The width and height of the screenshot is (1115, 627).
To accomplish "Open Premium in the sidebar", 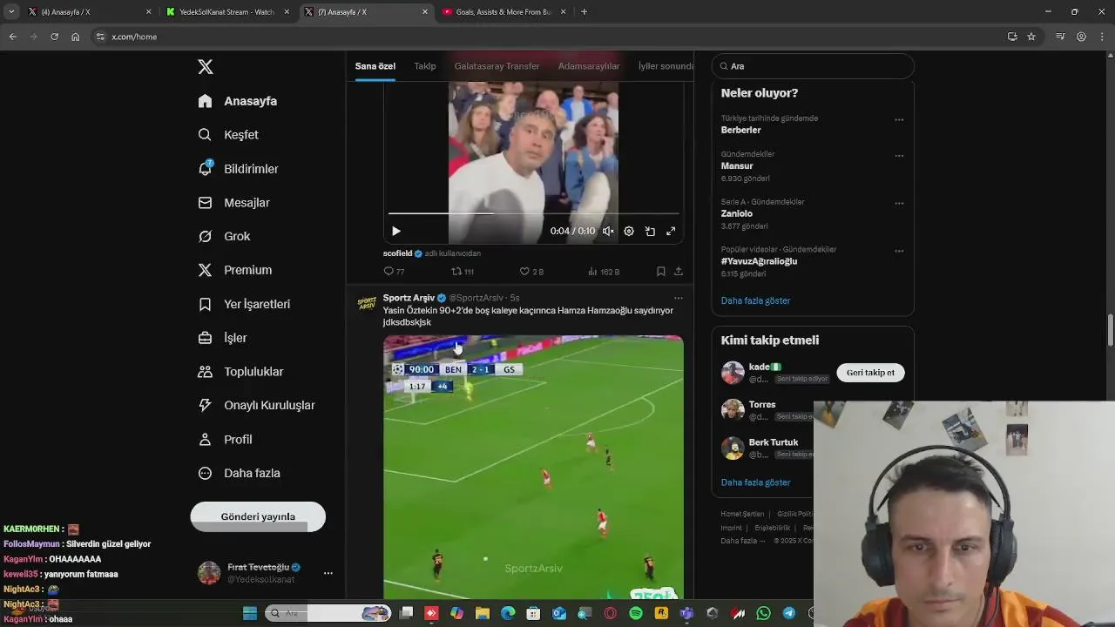I will 235,270.
